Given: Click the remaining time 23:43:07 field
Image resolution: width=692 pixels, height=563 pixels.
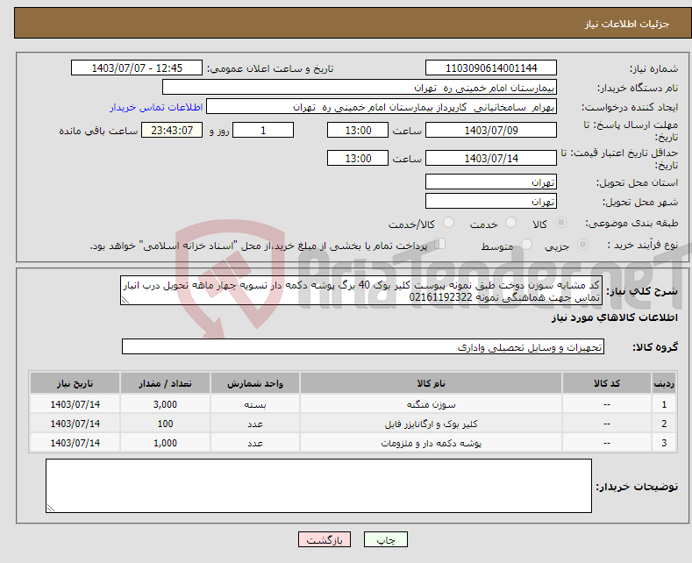Looking at the screenshot, I should pyautogui.click(x=172, y=130).
